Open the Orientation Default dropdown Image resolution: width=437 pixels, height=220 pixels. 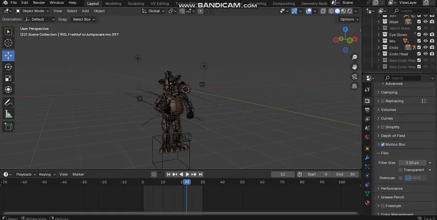pyautogui.click(x=39, y=19)
